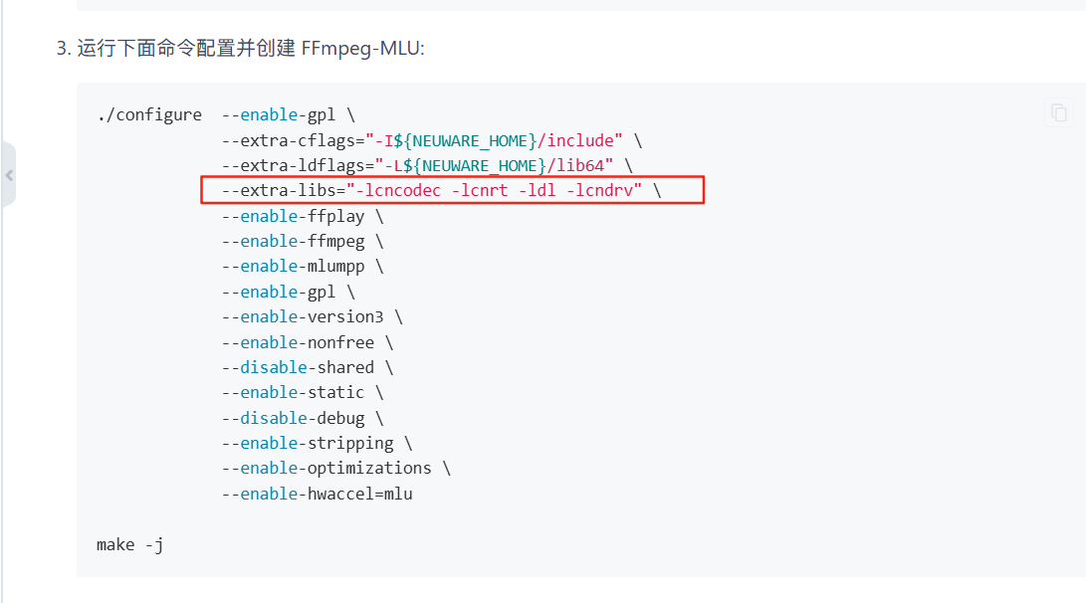The height and width of the screenshot is (603, 1086).
Task: Click the --enable-ffplay option line
Action: pyautogui.click(x=302, y=216)
